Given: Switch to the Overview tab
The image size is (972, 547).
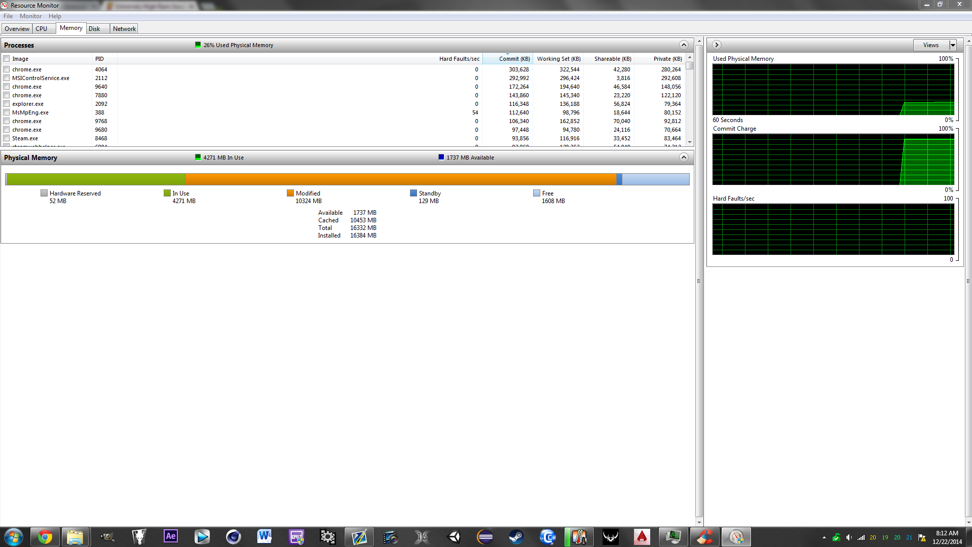Looking at the screenshot, I should click(x=17, y=29).
